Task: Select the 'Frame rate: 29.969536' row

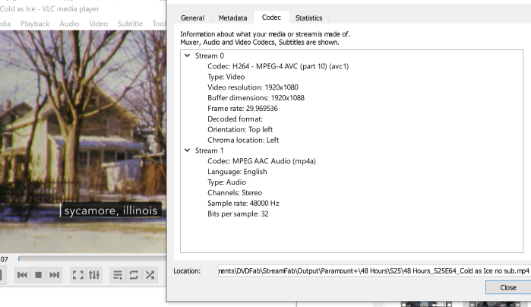Action: (x=242, y=109)
